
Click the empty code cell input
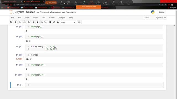(94, 85)
